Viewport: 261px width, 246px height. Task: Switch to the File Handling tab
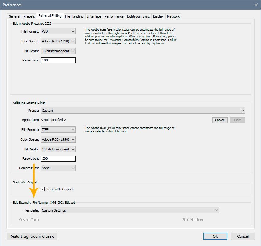[x=74, y=16]
